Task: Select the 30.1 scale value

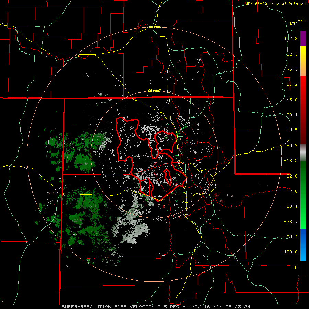Action: pyautogui.click(x=292, y=115)
